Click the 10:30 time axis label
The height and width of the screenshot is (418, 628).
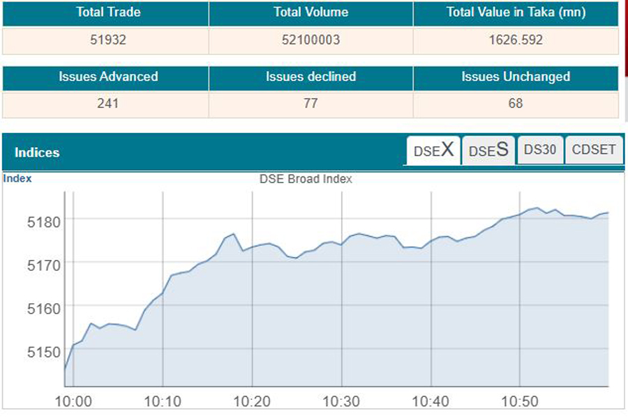[x=342, y=402]
